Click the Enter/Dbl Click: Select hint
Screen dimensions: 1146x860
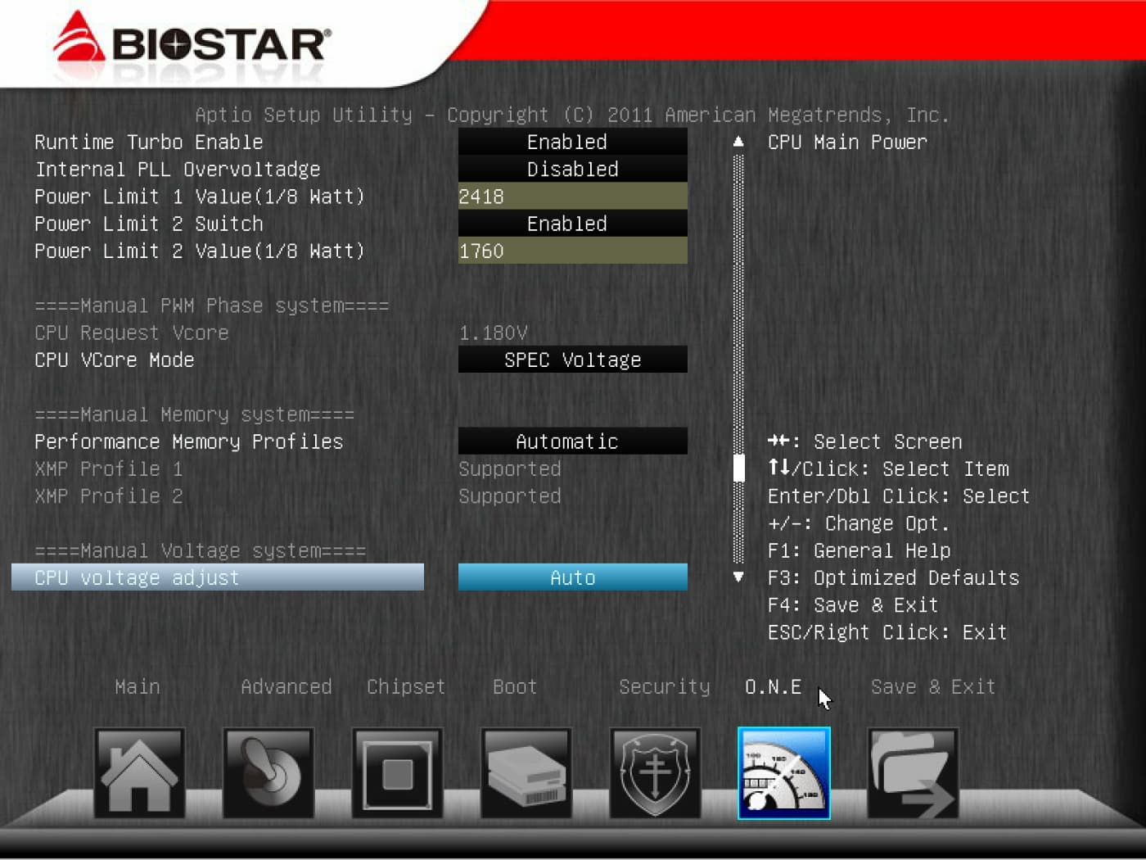899,496
